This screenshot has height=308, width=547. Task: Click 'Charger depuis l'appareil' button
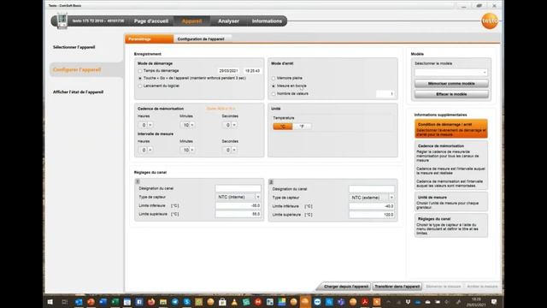click(345, 287)
